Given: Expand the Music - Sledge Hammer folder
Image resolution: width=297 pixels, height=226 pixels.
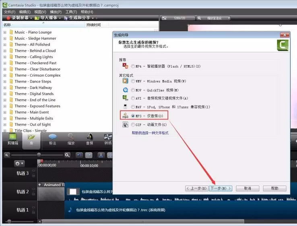Looking at the screenshot, I should (5, 39).
